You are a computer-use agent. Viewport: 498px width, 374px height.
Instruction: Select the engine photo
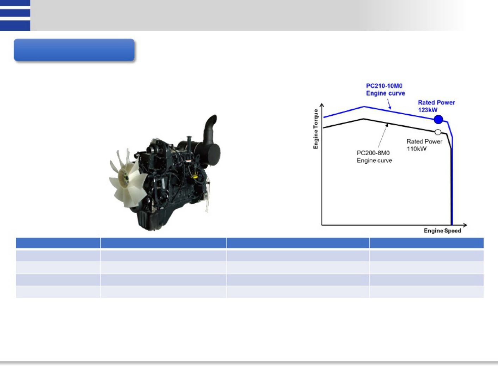click(x=165, y=173)
